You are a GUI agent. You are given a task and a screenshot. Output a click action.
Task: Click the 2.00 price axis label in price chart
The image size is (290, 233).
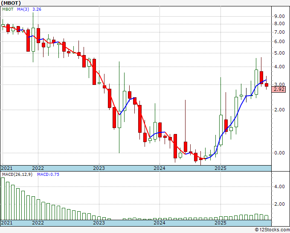tap(279, 110)
